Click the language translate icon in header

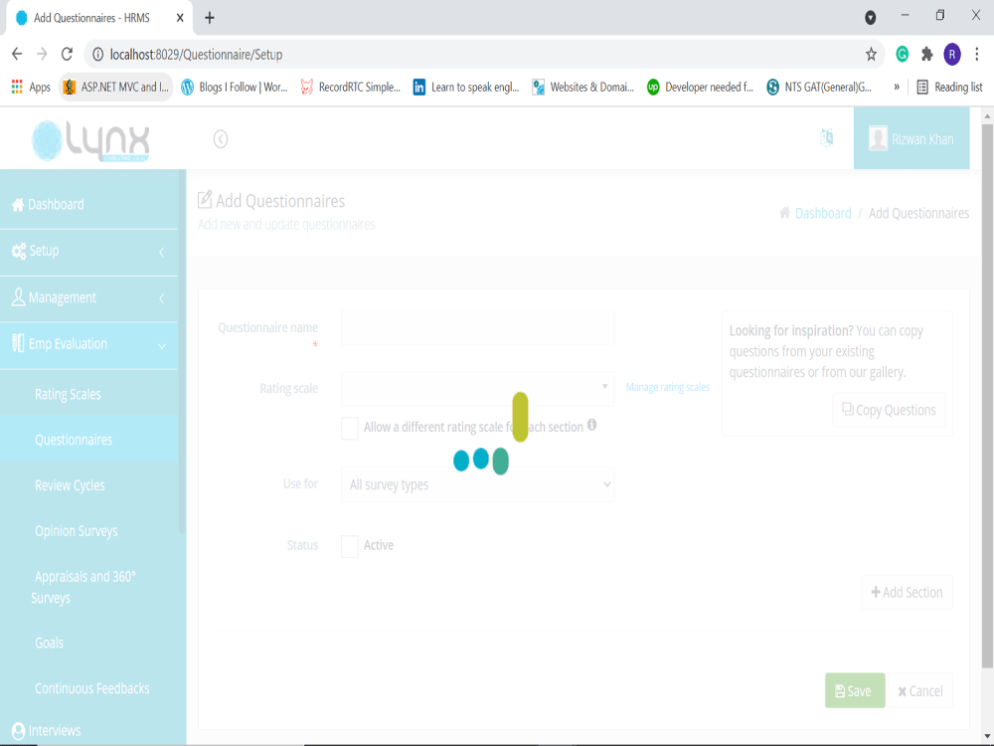point(827,137)
